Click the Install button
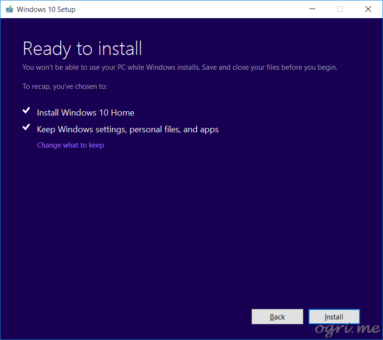The width and height of the screenshot is (383, 340). pos(334,317)
